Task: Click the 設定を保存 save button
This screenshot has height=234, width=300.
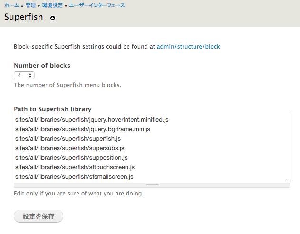Action: tap(39, 216)
